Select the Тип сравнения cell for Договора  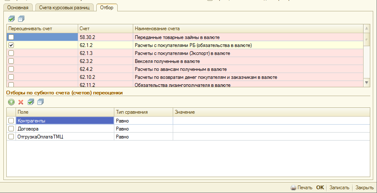(x=143, y=129)
